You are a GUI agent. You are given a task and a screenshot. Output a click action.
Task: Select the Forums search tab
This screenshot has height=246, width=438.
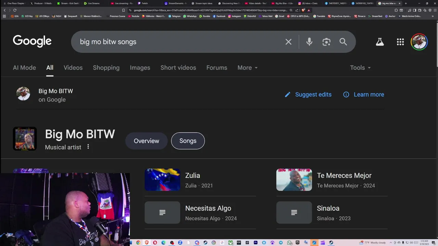click(x=217, y=68)
